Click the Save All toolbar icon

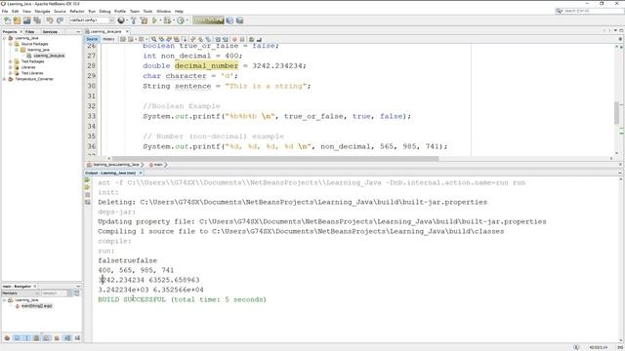click(37, 20)
